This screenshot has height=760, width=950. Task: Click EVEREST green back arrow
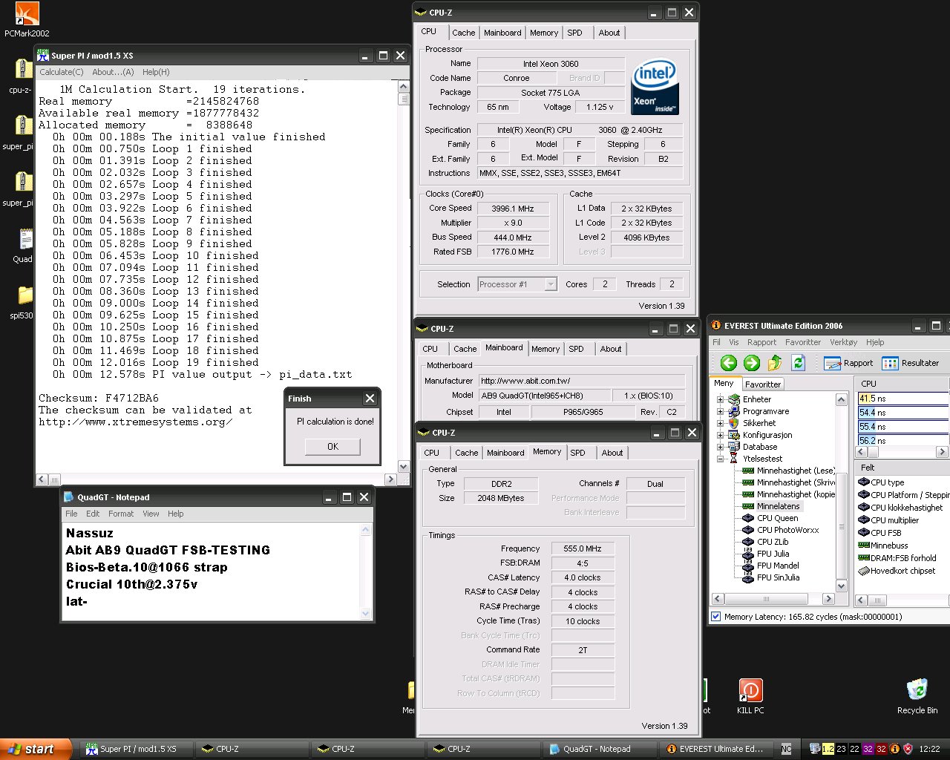click(729, 362)
